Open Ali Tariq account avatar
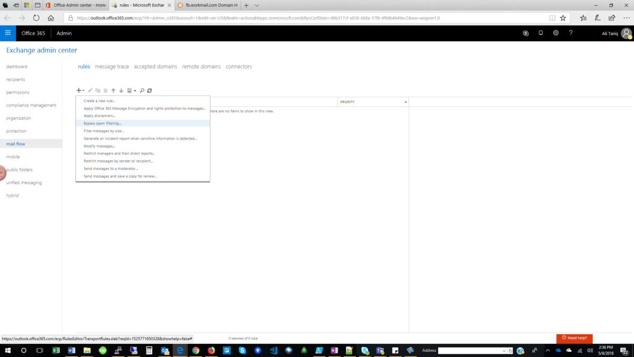634x357 pixels. coord(627,33)
